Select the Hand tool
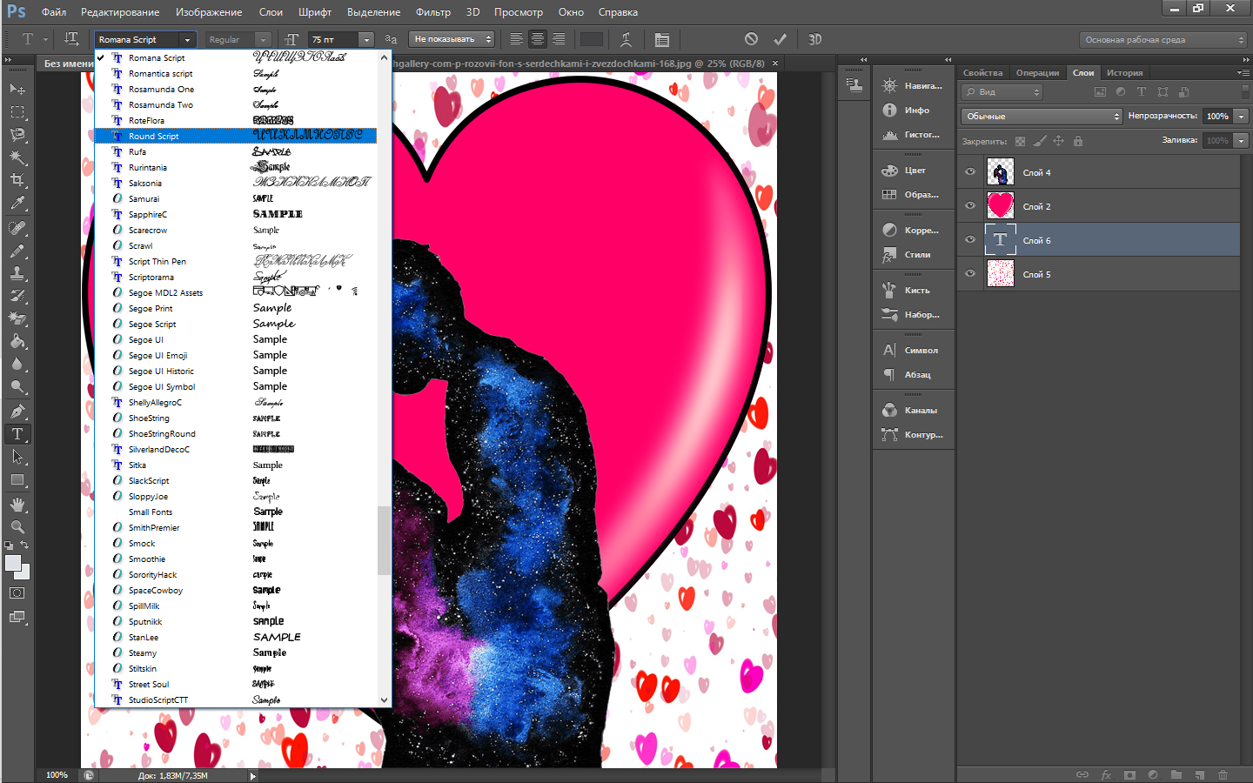 click(x=17, y=505)
